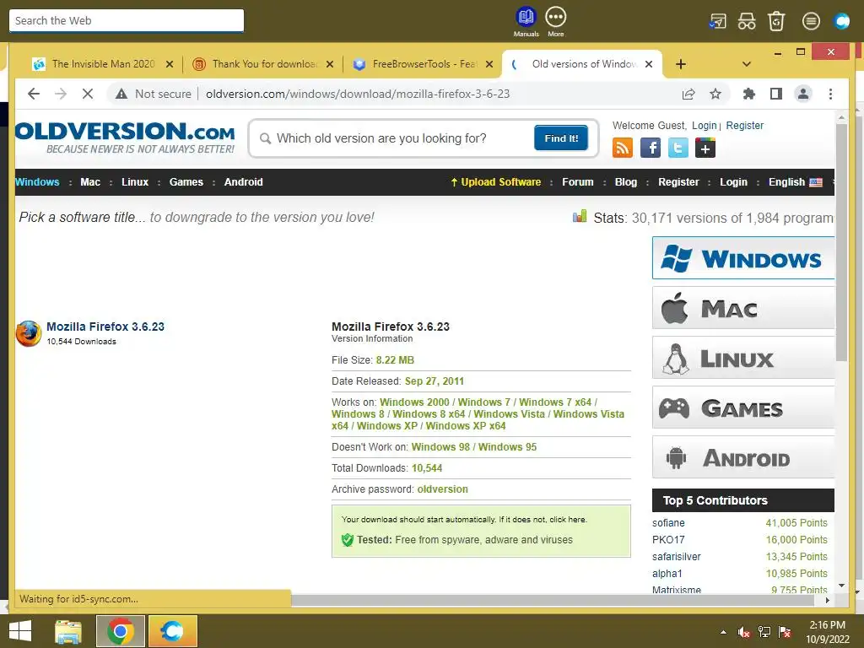Switch to The Invisible Man 2020 tab
Viewport: 864px width, 648px height.
[x=103, y=64]
